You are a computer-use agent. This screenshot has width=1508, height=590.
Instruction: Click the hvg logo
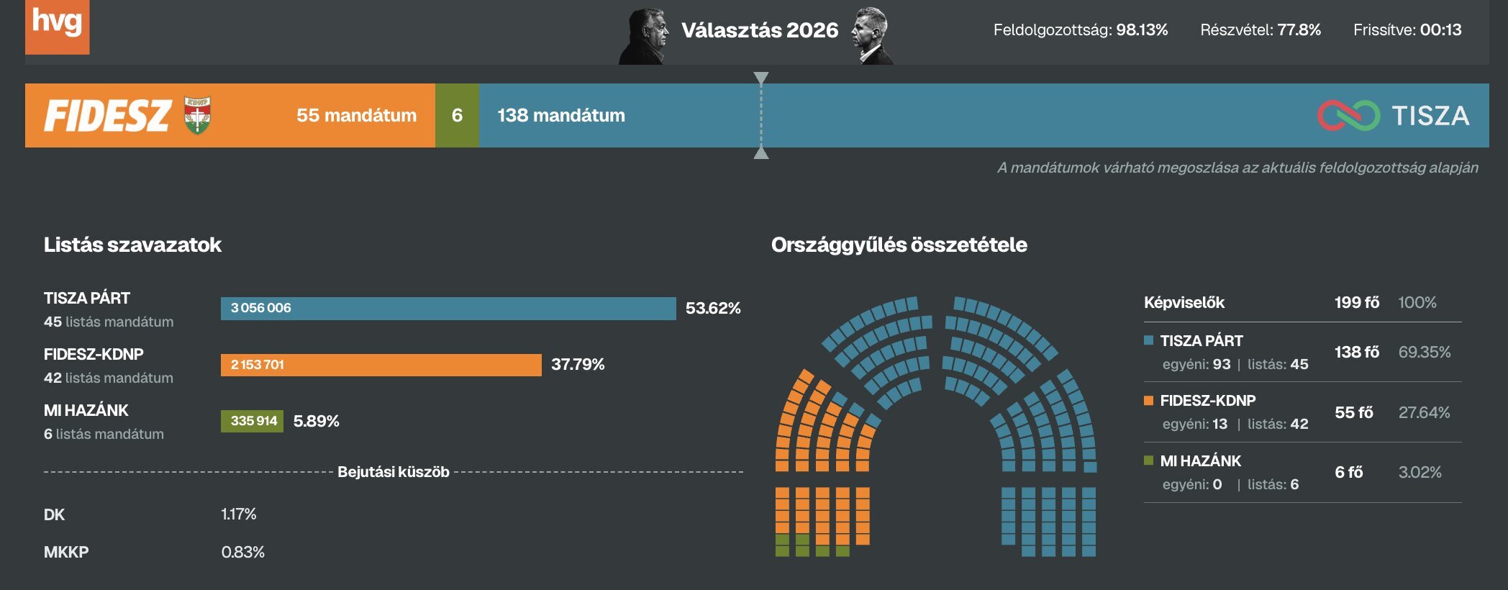click(x=58, y=26)
